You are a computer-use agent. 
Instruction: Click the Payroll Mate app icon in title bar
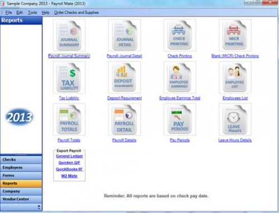pos(3,3)
